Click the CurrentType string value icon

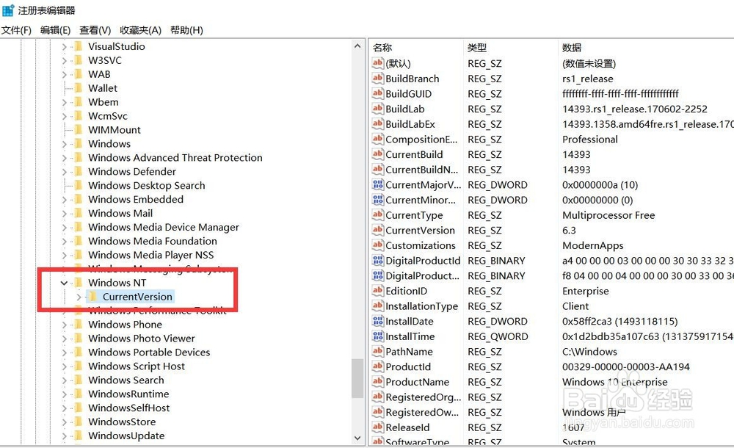click(378, 215)
